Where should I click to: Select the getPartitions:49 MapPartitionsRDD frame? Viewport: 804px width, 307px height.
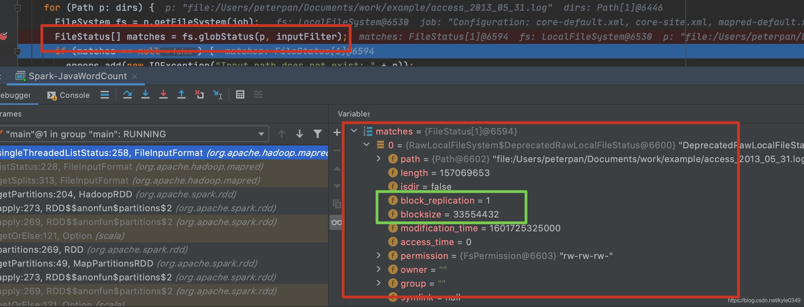(164, 263)
